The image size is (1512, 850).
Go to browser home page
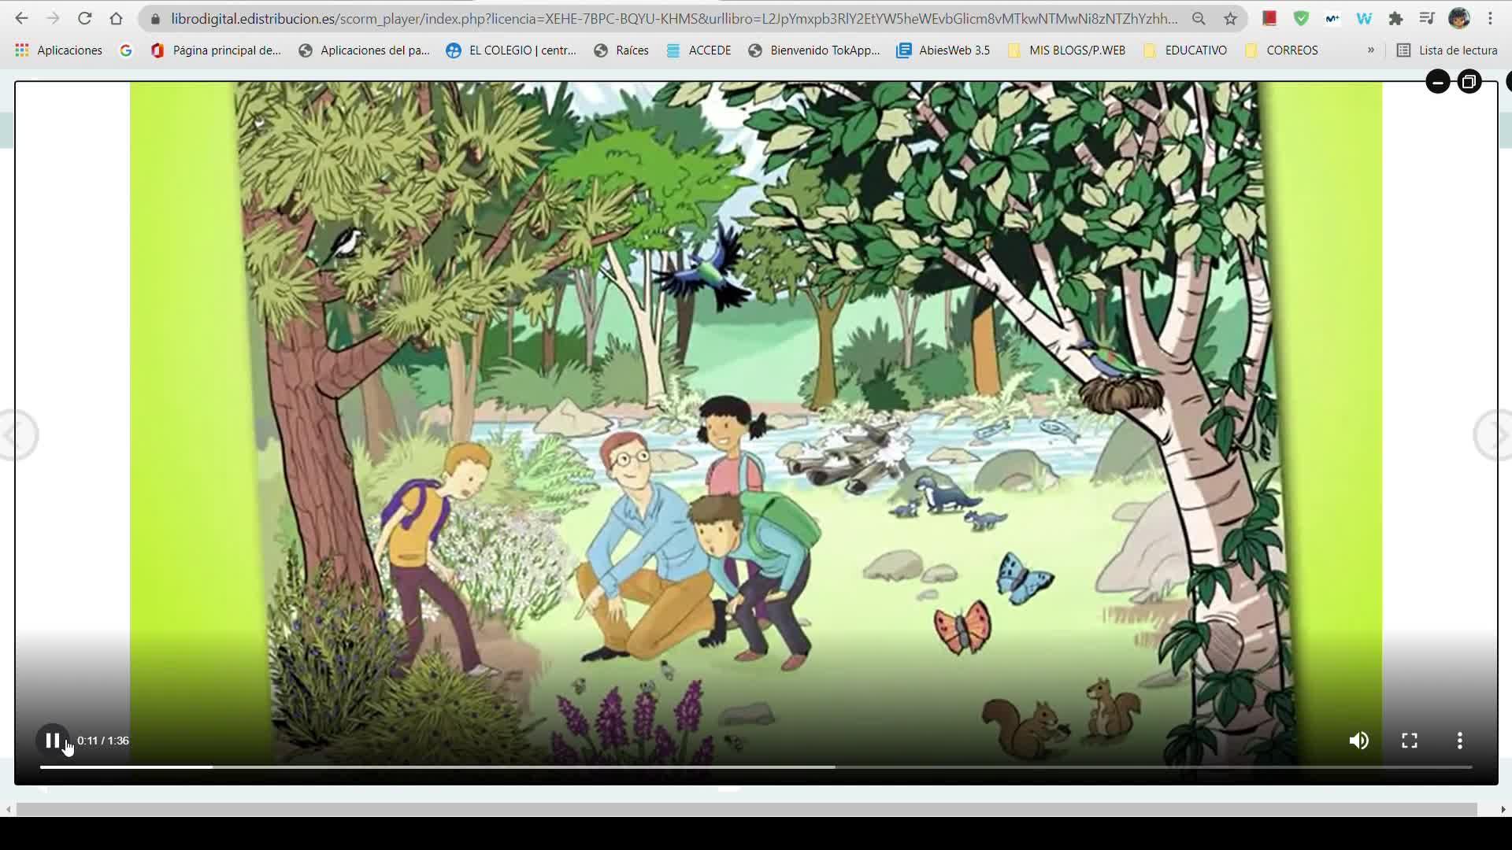pos(116,18)
